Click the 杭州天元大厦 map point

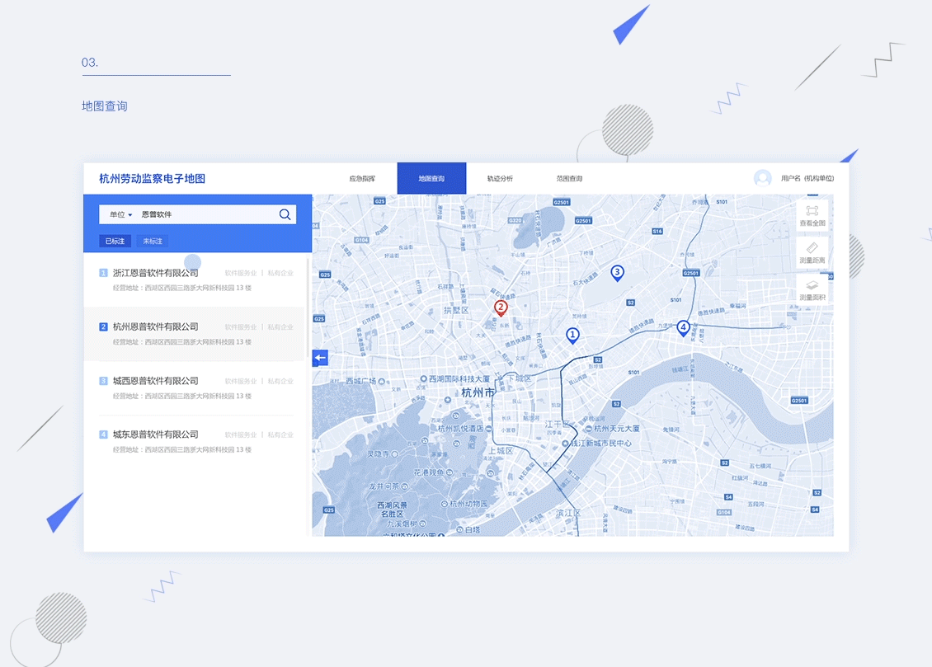pos(612,428)
